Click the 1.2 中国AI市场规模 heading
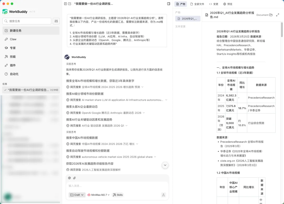The height and width of the screenshot is (204, 284). click(x=228, y=173)
